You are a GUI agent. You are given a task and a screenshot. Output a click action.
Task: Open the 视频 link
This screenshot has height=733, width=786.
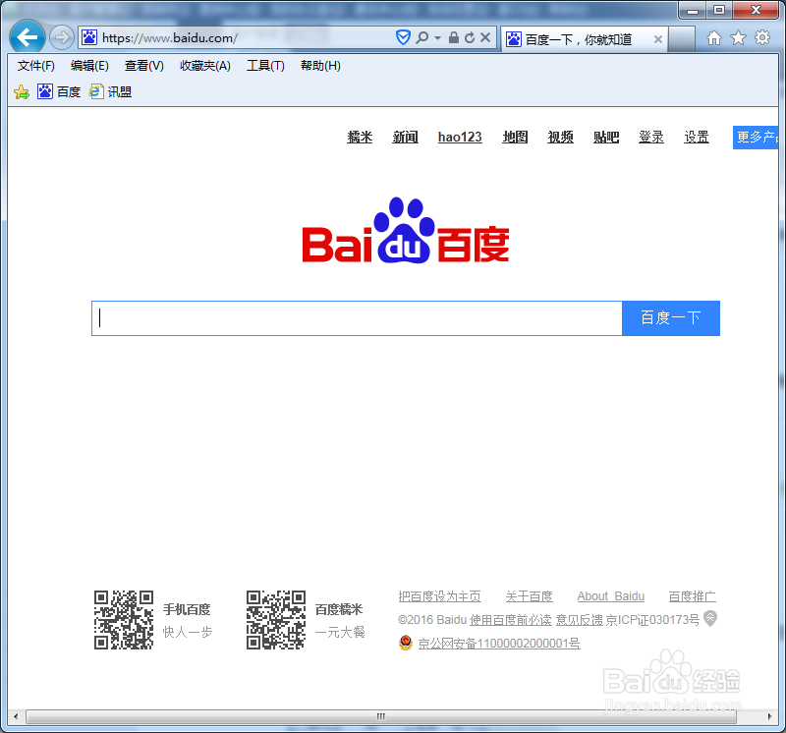coord(560,137)
